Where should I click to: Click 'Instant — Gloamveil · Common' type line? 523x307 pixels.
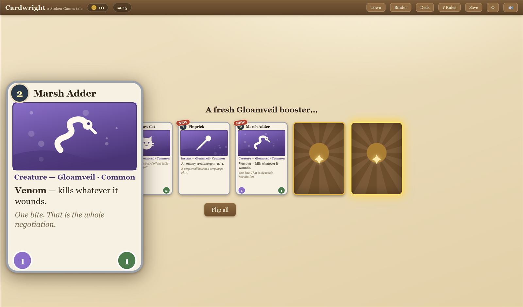[203, 158]
